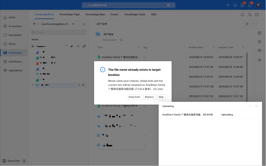
Task: Open the three-dot more options button
Action: coord(254,24)
